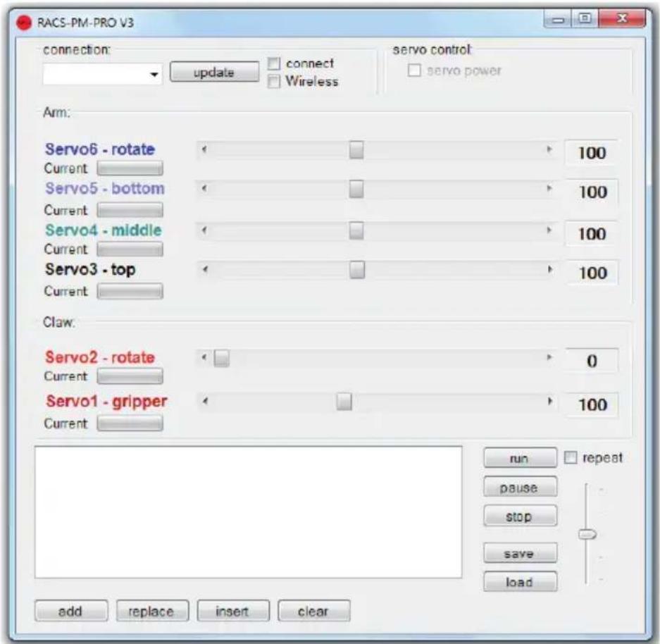Click the Servo2 - rotate label
Screen dimensions: 660x644
pos(100,357)
